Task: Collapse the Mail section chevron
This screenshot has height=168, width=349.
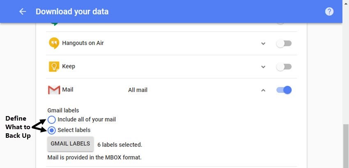Action: click(x=263, y=90)
